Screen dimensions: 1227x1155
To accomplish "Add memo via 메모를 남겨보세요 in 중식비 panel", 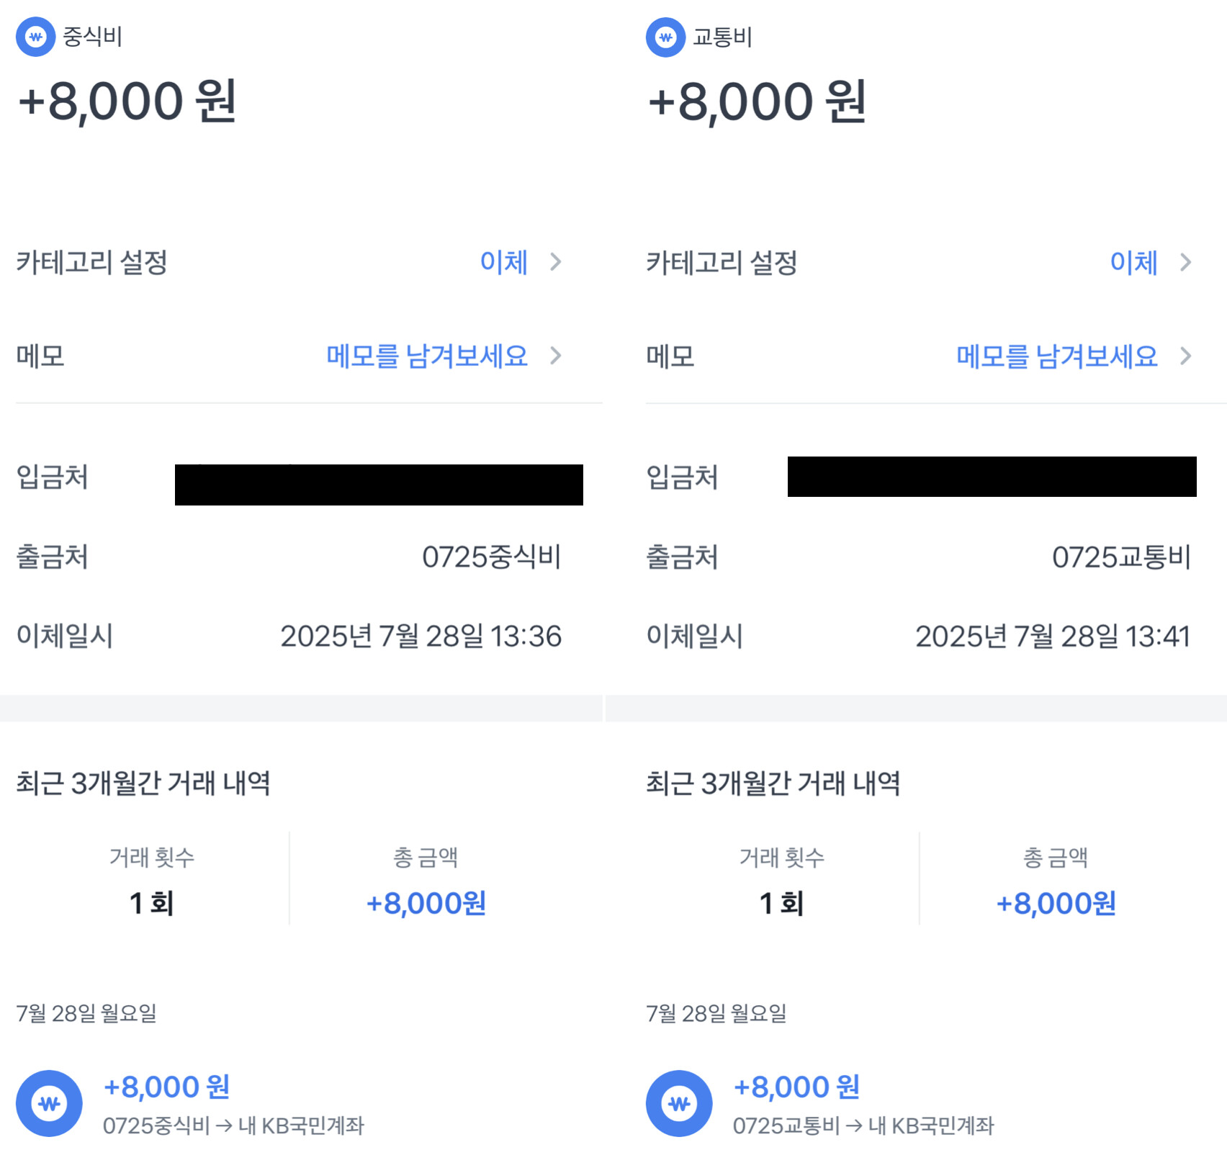I will click(x=427, y=356).
